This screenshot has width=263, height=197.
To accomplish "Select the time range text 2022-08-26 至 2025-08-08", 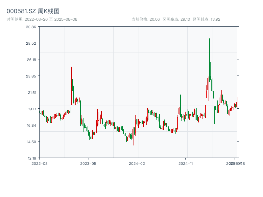I will pyautogui.click(x=51, y=19).
